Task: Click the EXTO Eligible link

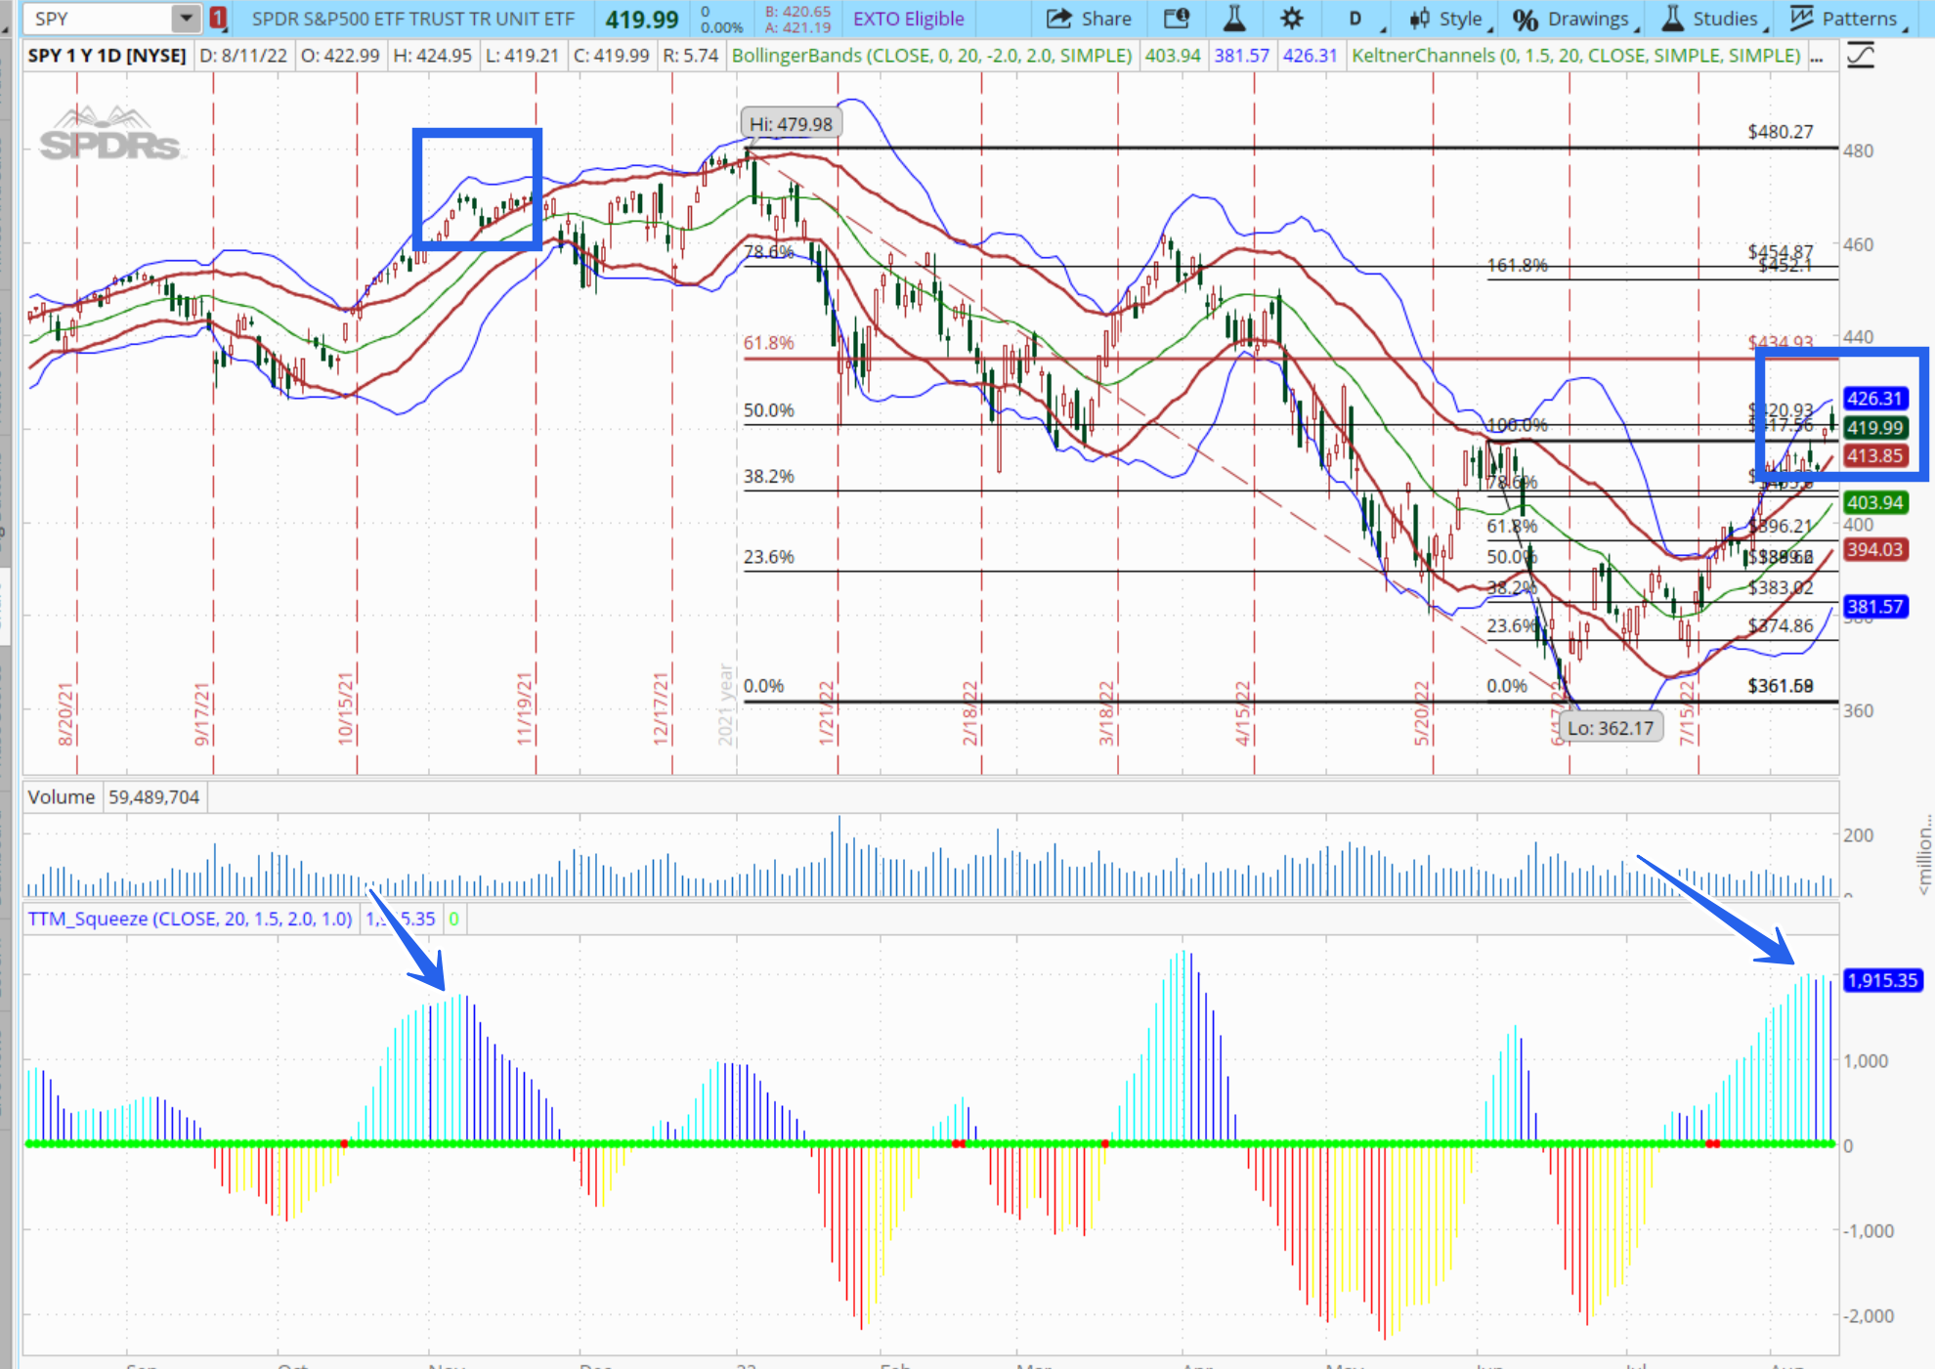Action: [x=908, y=19]
